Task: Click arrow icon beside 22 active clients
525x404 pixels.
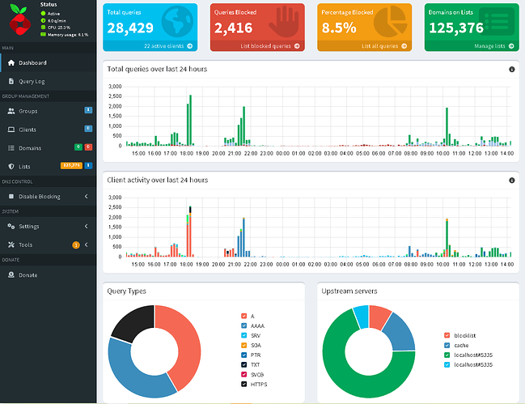Action: [x=190, y=46]
